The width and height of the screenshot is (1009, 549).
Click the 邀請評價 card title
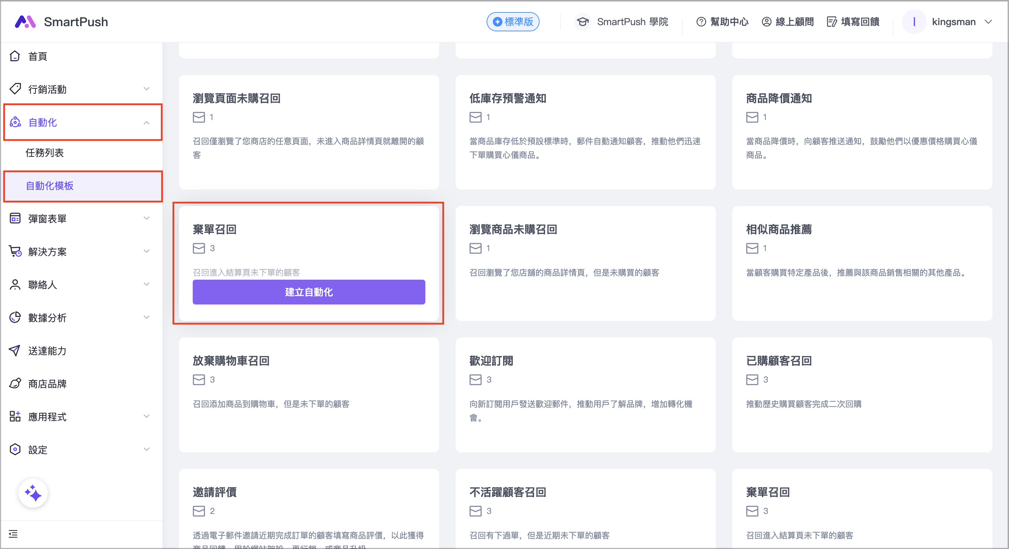(x=215, y=492)
